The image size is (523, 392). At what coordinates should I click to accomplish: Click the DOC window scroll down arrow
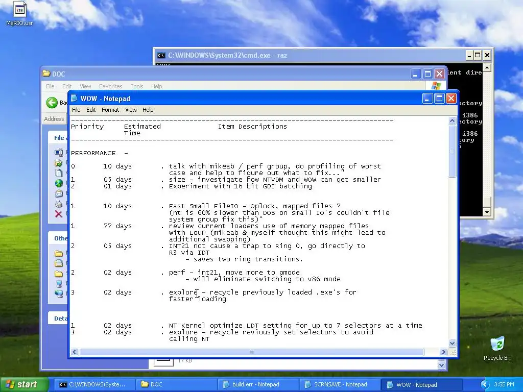tap(442, 365)
